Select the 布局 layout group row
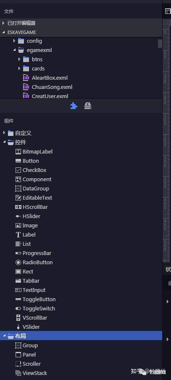The width and height of the screenshot is (171, 380). pyautogui.click(x=81, y=336)
